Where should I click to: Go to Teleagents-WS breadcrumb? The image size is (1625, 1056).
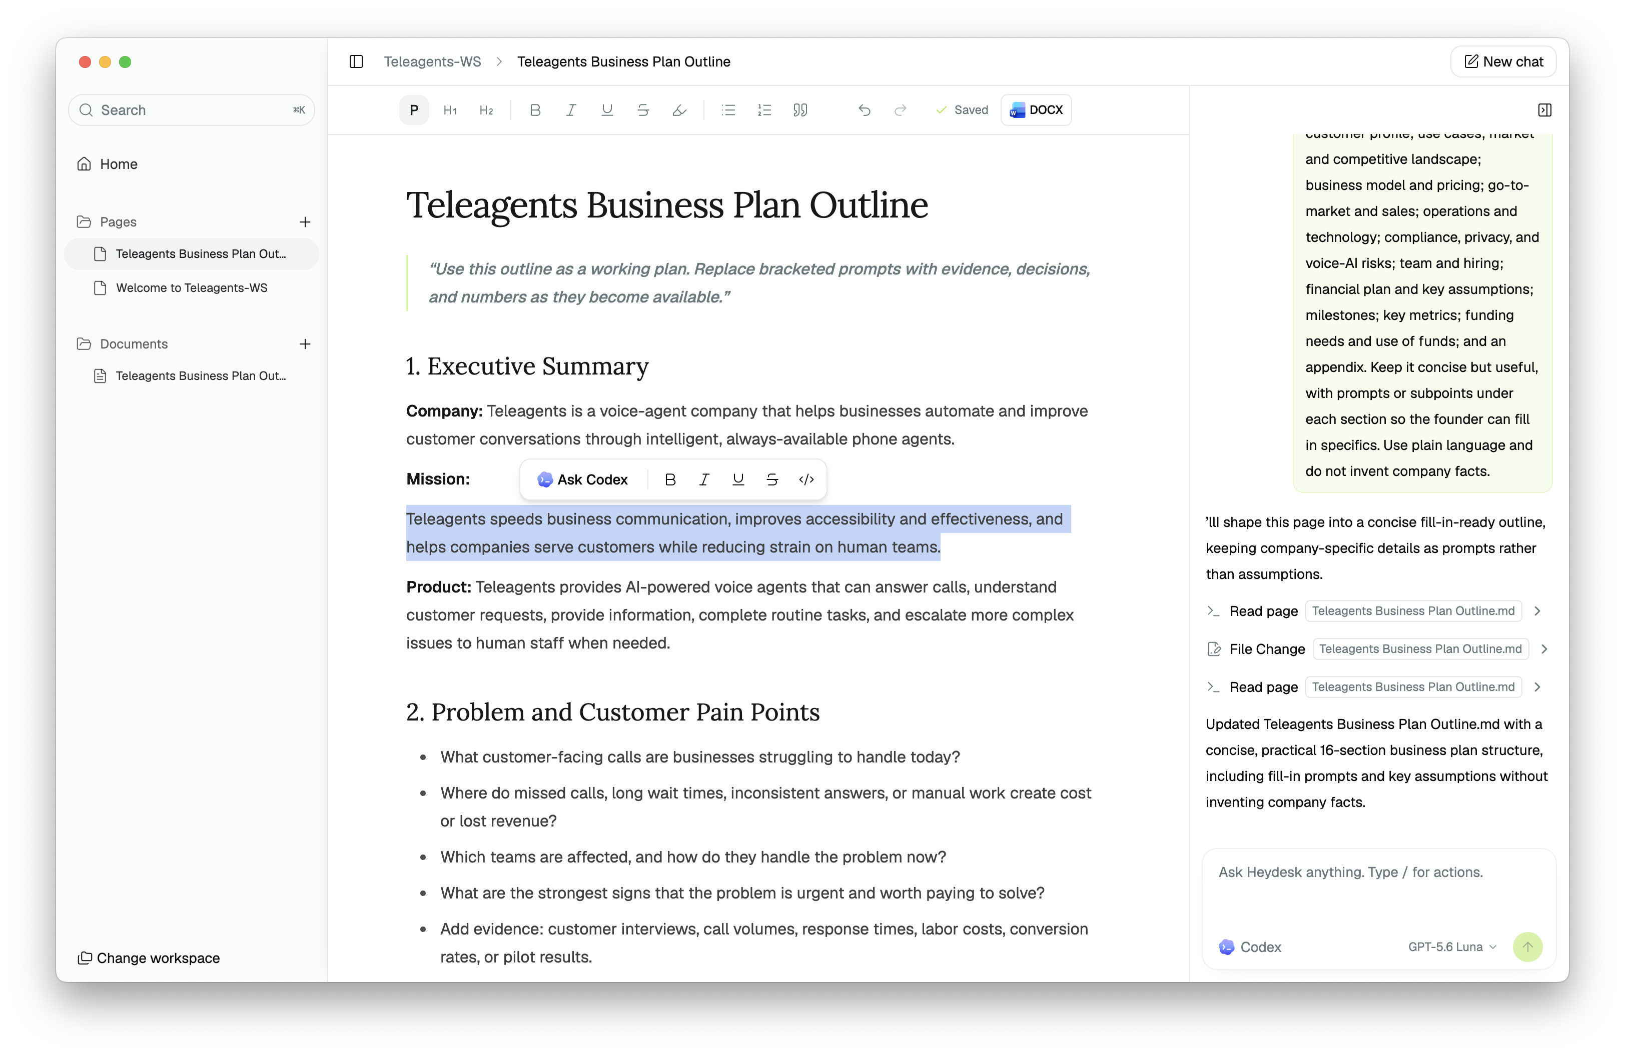pyautogui.click(x=432, y=61)
